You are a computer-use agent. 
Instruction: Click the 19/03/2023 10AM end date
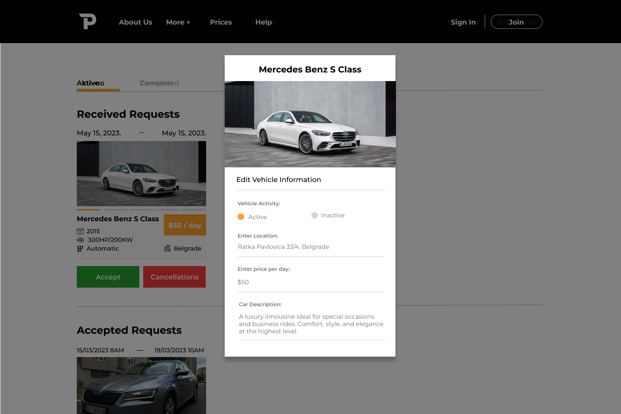(x=179, y=350)
